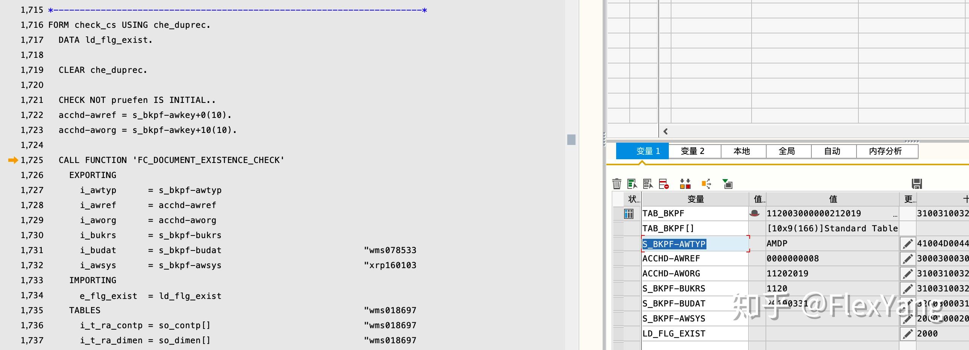Click code line acchd-awref = s_bkpf-awkey+0(10)

145,115
